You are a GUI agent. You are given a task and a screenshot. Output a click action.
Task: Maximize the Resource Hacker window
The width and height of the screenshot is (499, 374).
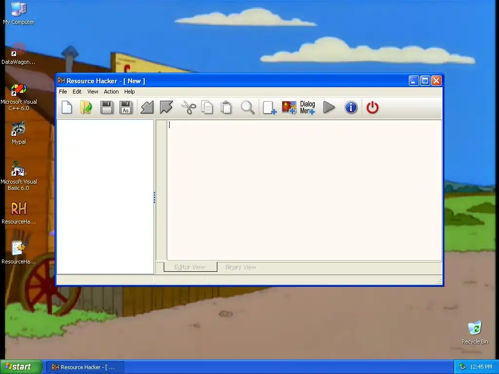[x=425, y=81]
